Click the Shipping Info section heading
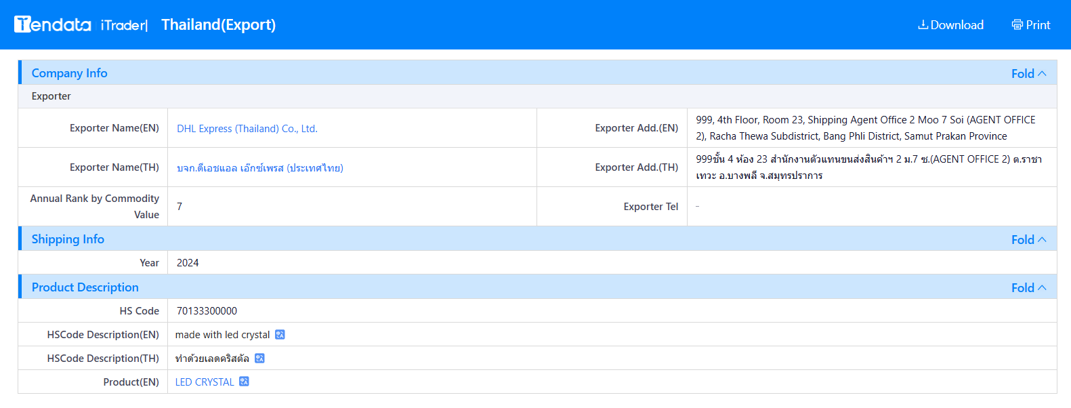The width and height of the screenshot is (1071, 408). [68, 239]
